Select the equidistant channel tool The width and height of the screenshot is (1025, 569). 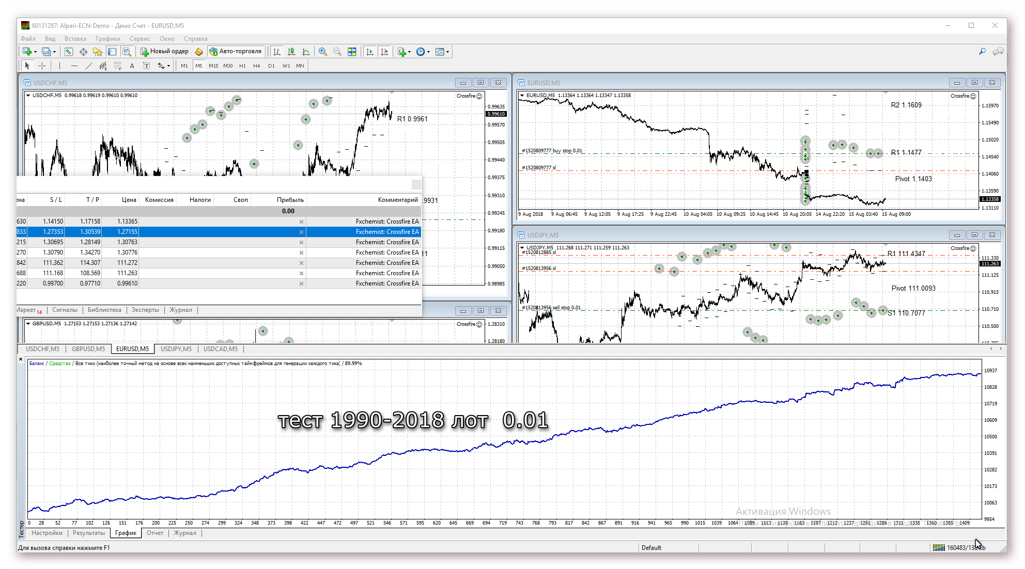(103, 66)
